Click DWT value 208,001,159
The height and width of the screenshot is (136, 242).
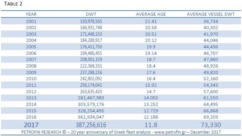(91, 59)
